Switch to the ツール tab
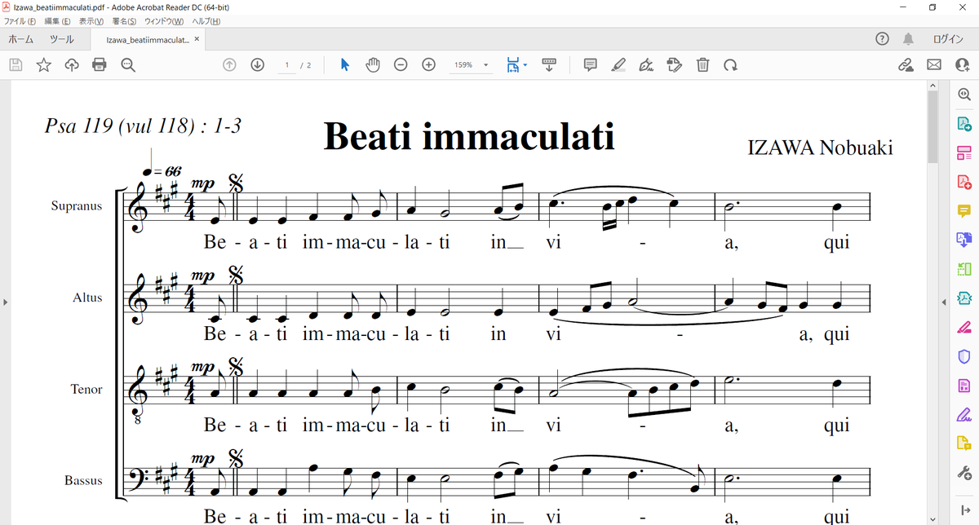This screenshot has height=525, width=979. pos(61,38)
